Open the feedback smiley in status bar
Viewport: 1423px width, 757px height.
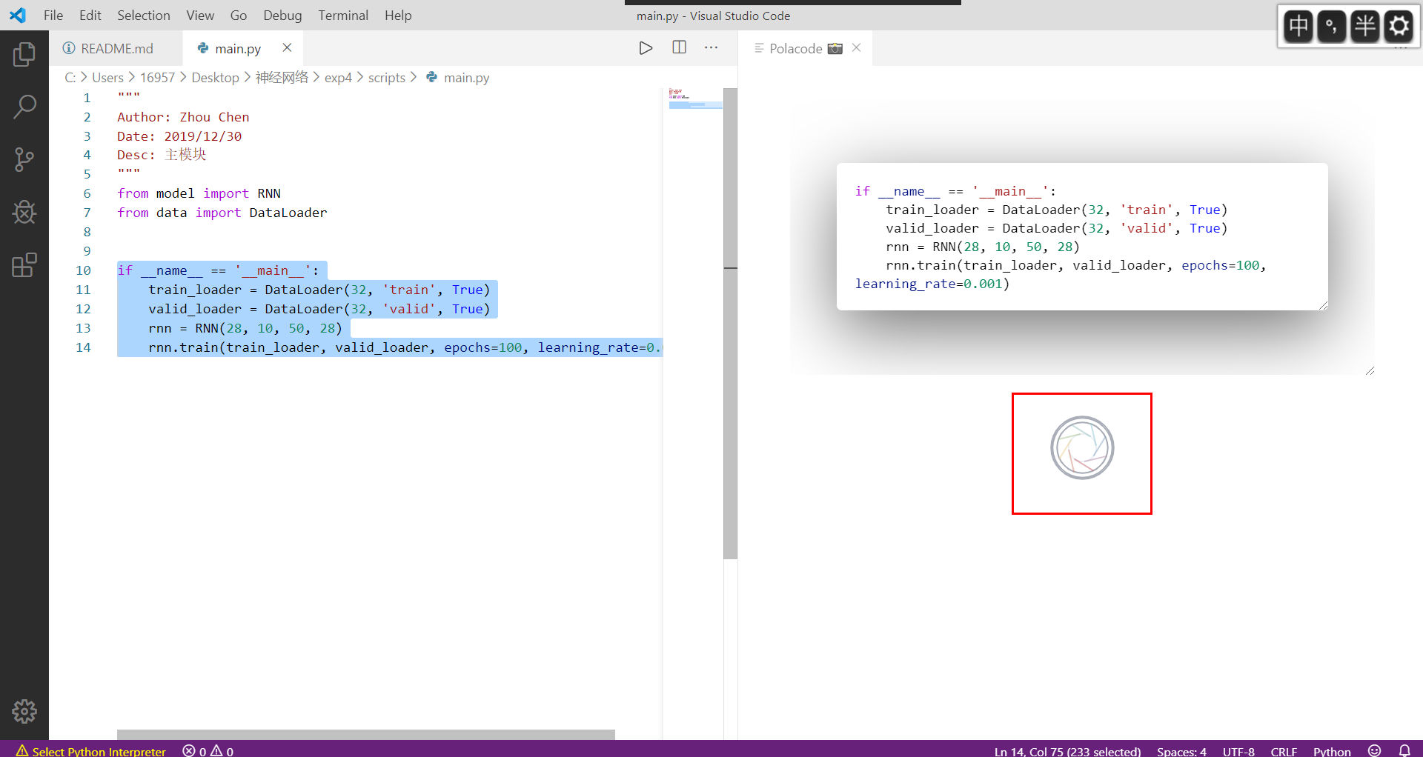pos(1375,750)
